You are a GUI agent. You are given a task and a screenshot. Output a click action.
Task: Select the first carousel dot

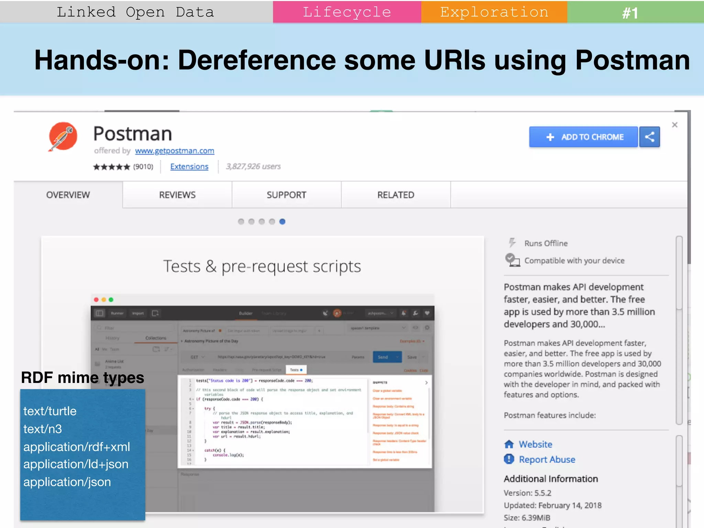click(241, 222)
